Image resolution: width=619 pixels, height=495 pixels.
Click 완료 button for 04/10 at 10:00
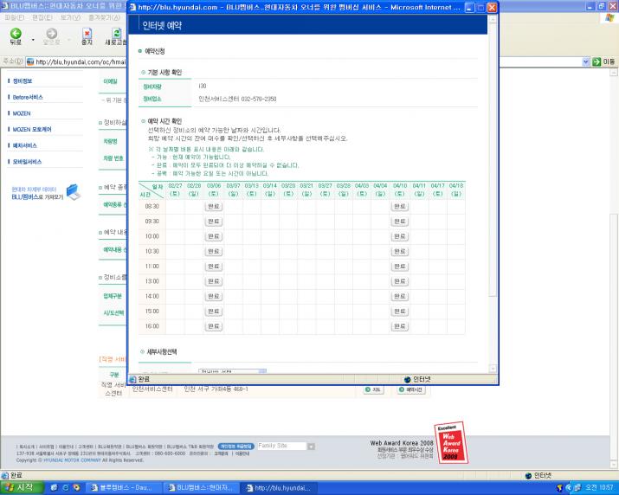399,236
